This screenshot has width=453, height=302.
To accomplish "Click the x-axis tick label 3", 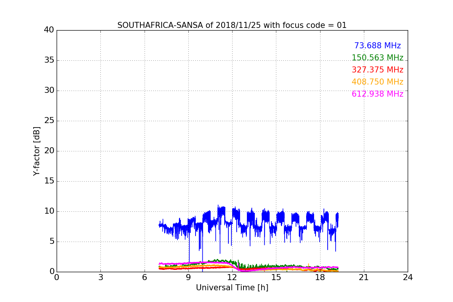I will pyautogui.click(x=100, y=277).
